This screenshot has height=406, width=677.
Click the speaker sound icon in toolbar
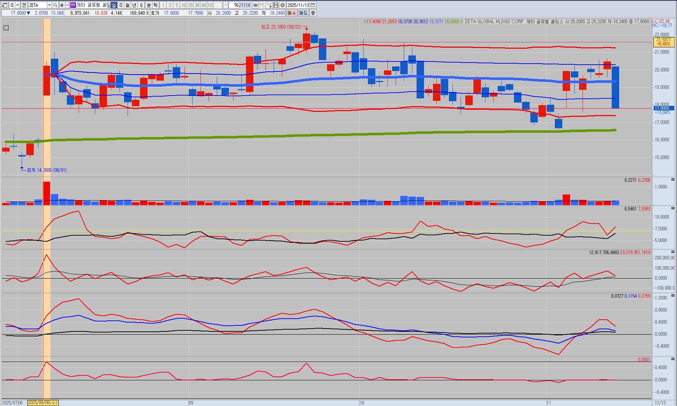coord(62,5)
